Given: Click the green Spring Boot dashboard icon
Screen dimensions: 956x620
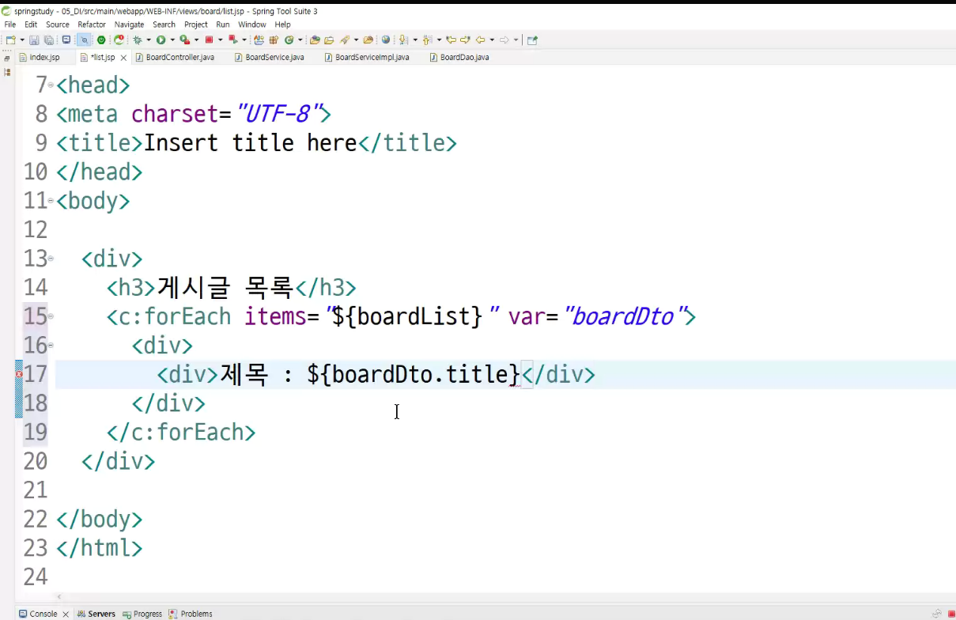Looking at the screenshot, I should pyautogui.click(x=101, y=40).
